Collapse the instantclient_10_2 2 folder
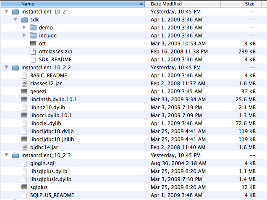Screen dimensions: 267x200 (x=6, y=67)
